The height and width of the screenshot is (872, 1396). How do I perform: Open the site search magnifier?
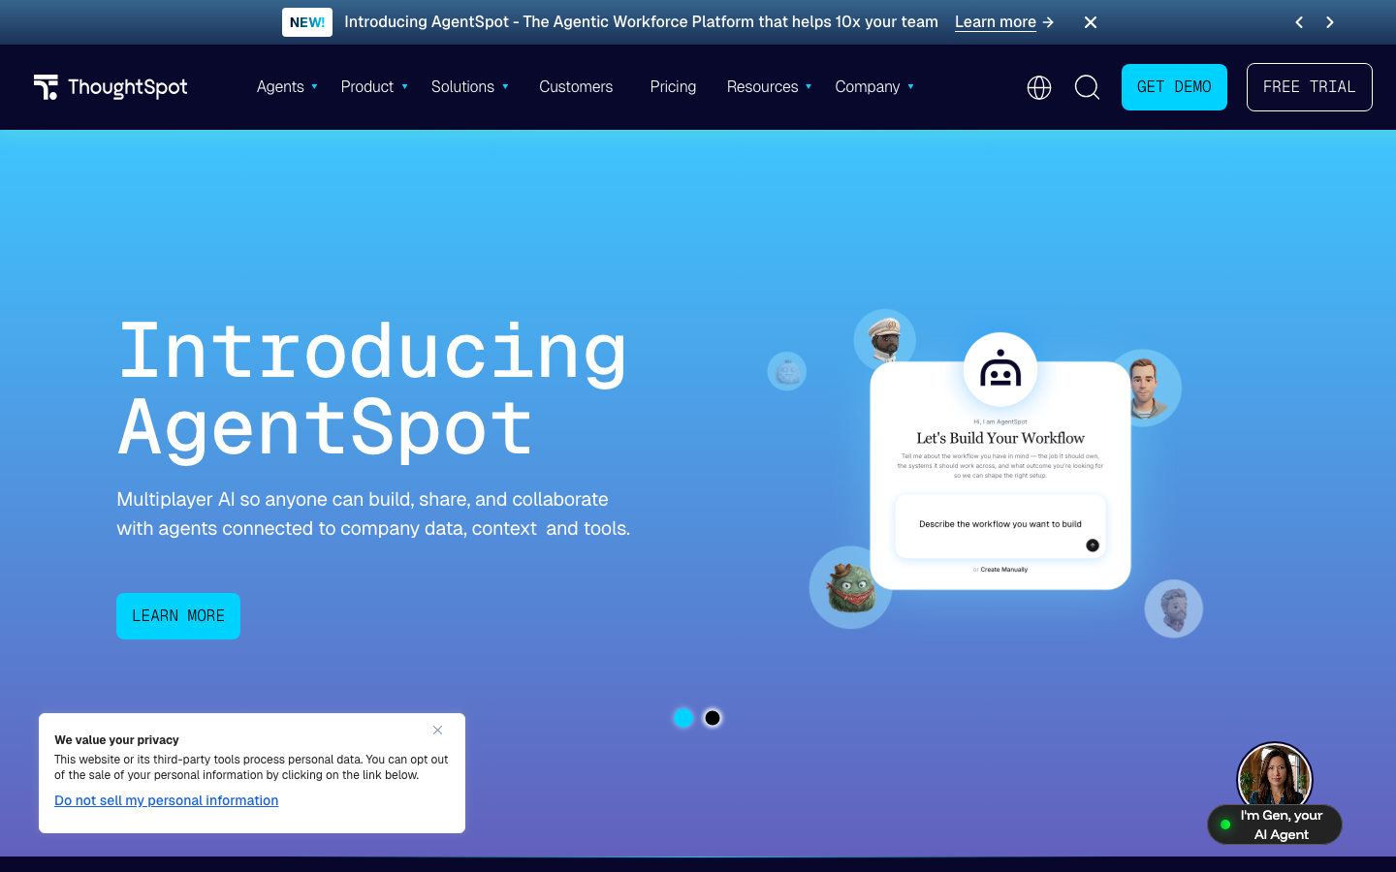(1088, 87)
